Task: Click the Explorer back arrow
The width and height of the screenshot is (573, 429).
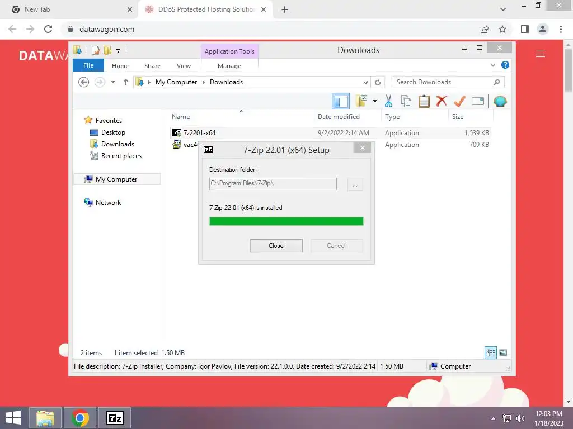Action: point(84,82)
